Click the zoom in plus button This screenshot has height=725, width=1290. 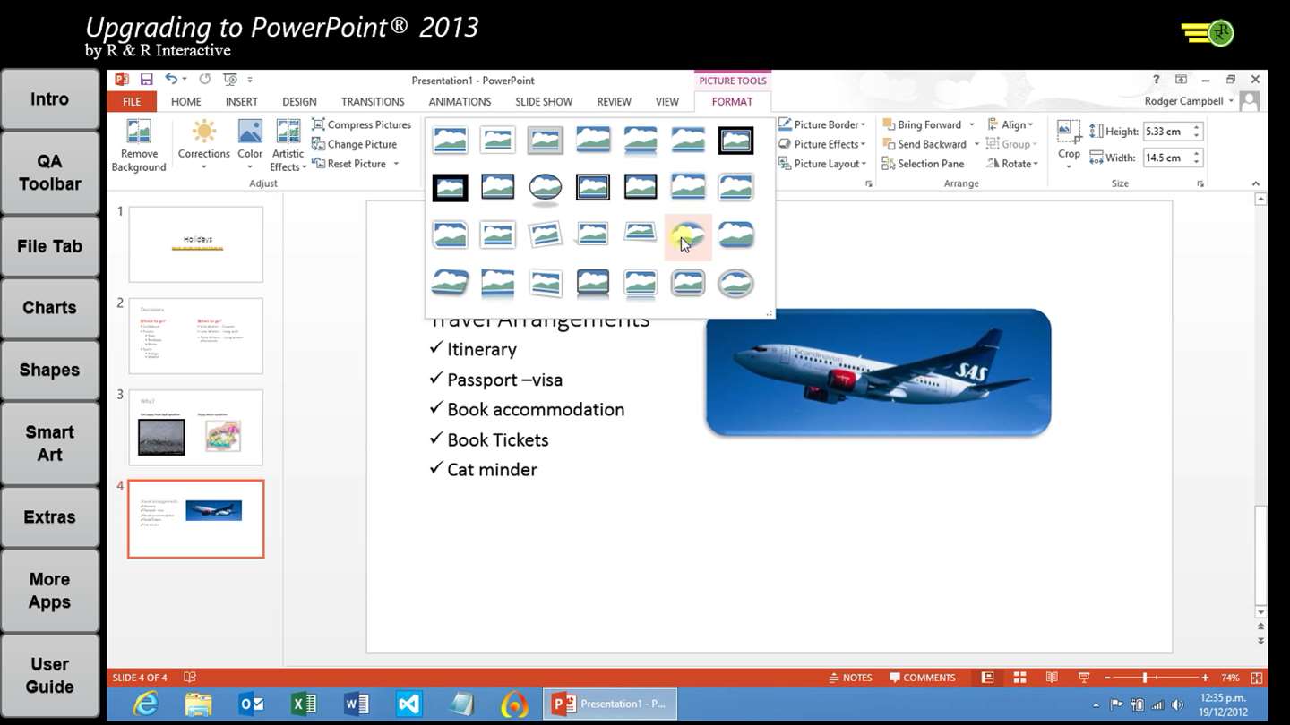pos(1206,678)
